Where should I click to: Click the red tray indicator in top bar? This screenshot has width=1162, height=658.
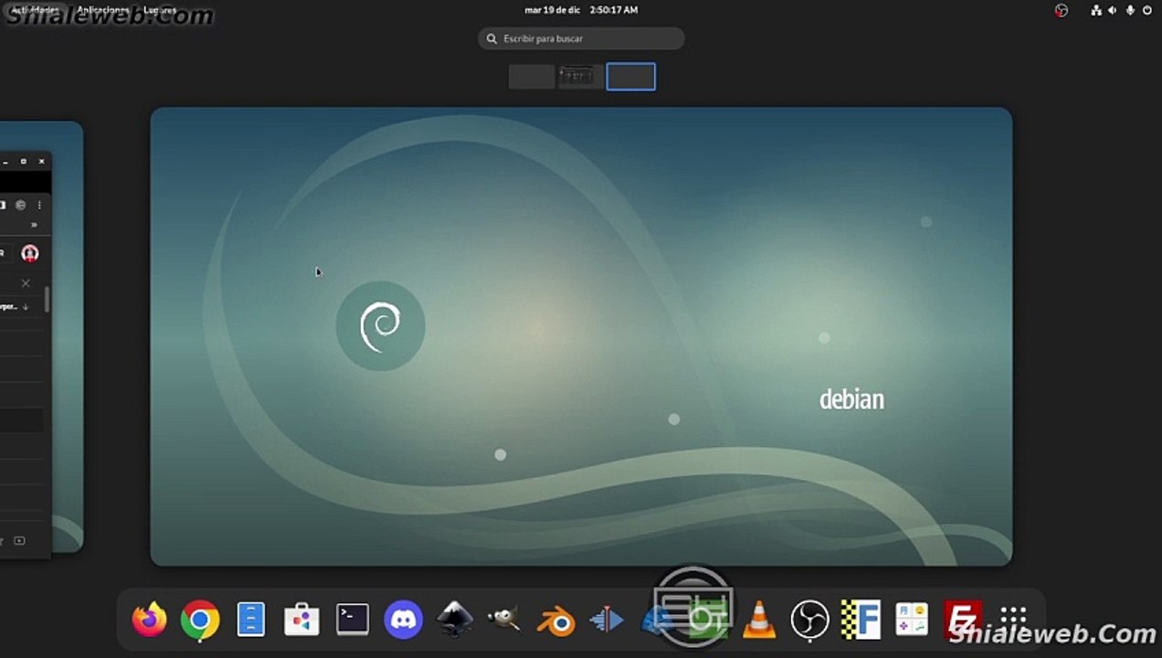1061,10
